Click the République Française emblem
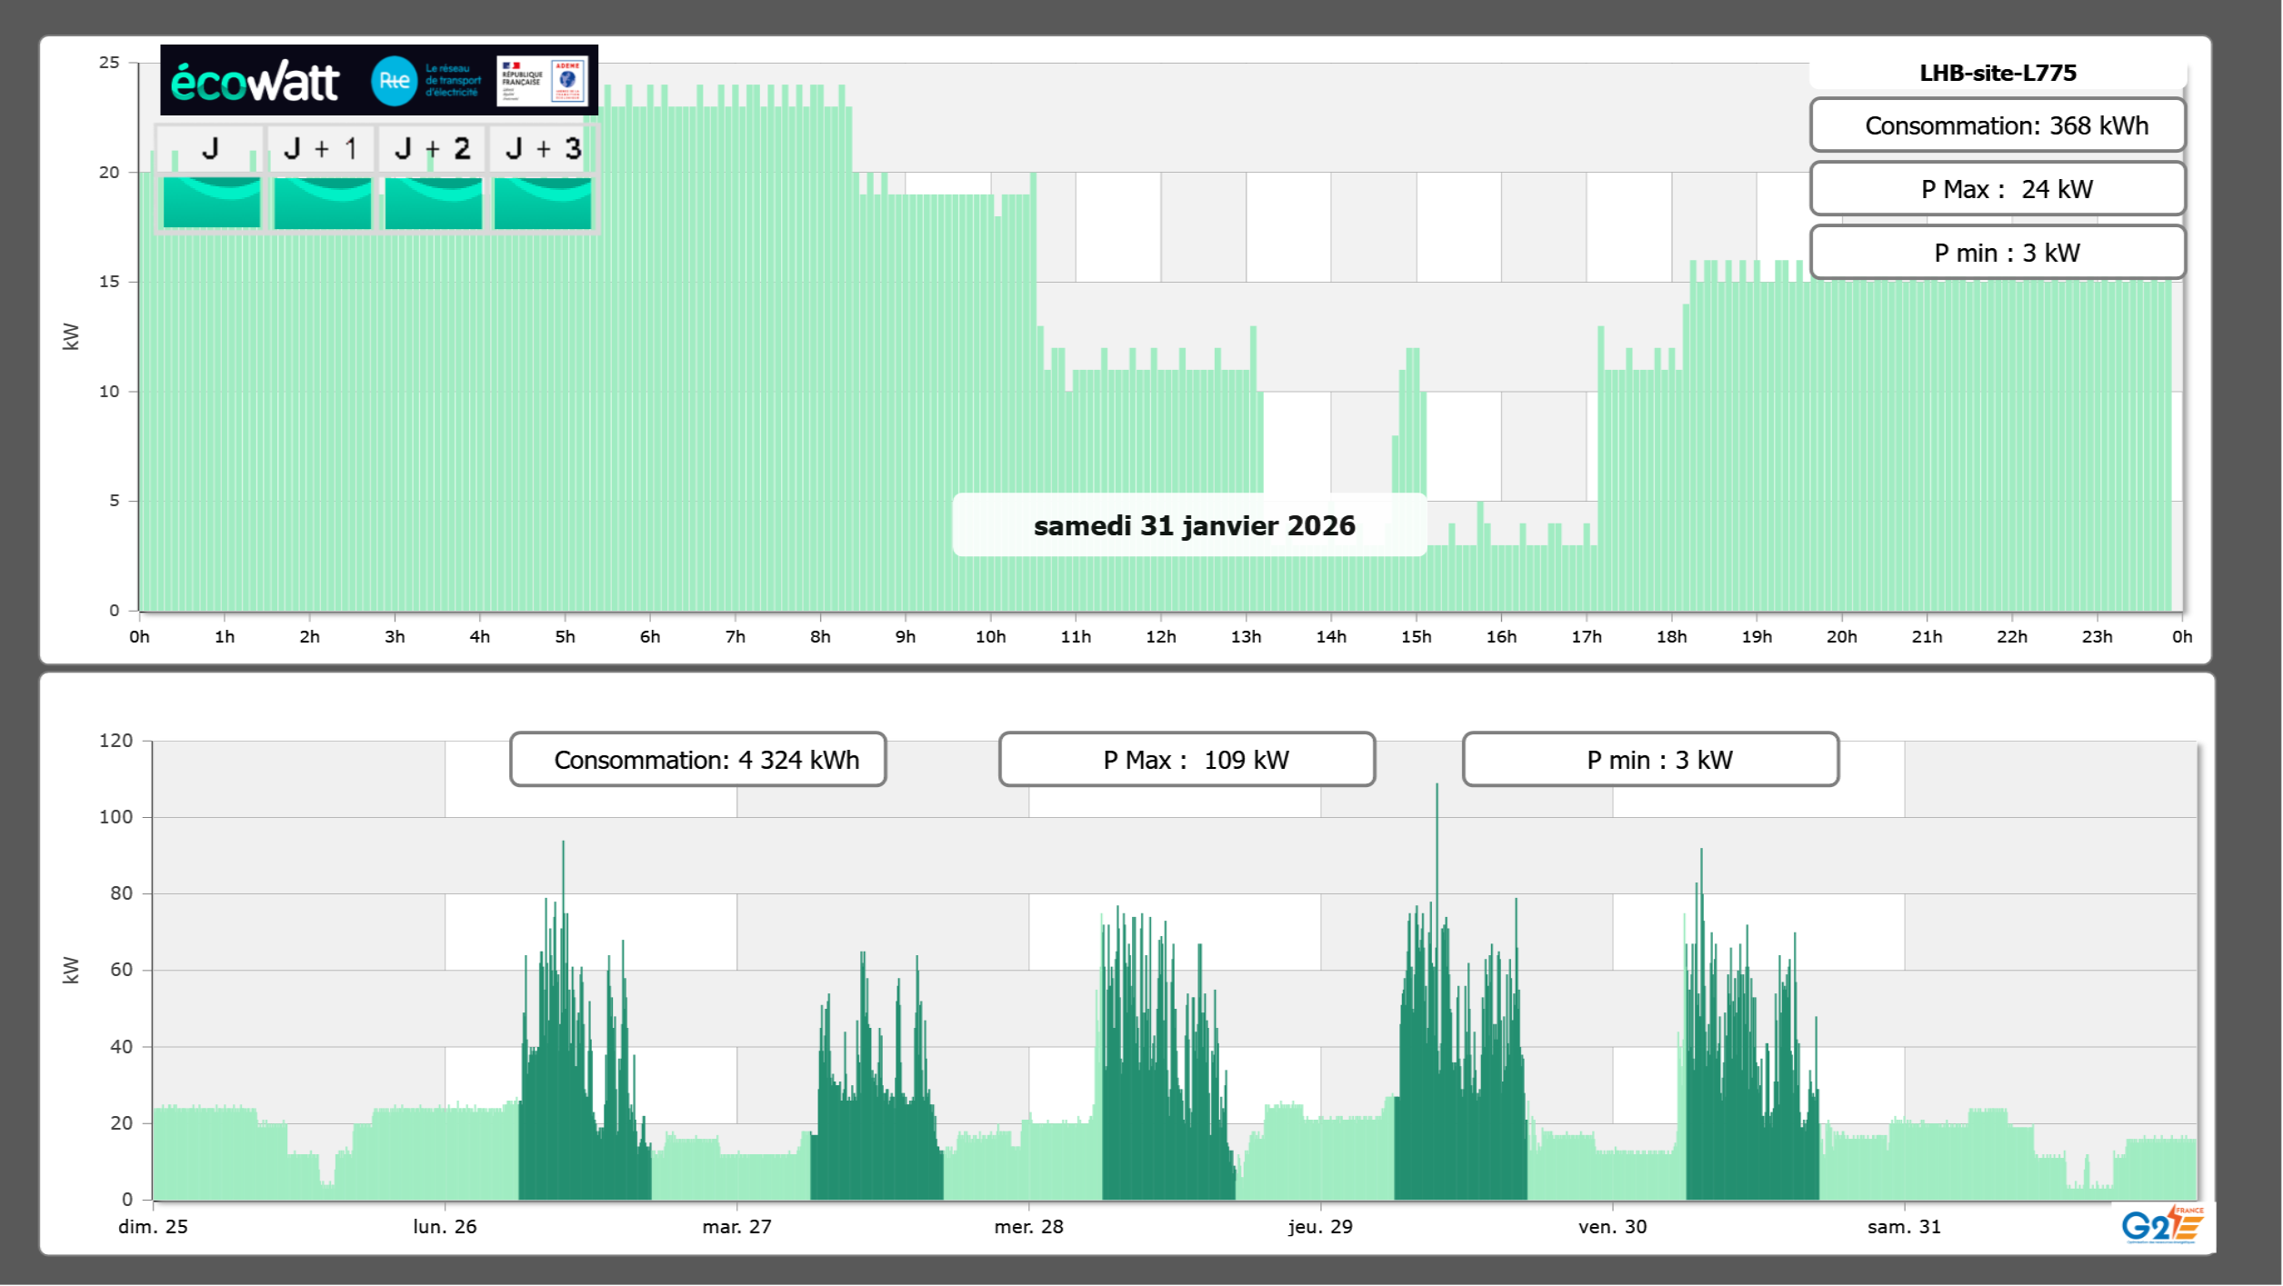Viewport: 2283px width, 1286px height. click(522, 80)
